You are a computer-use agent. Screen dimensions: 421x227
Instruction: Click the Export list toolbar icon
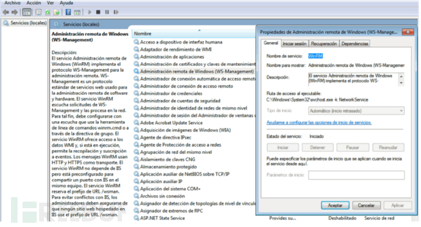[x=56, y=12]
